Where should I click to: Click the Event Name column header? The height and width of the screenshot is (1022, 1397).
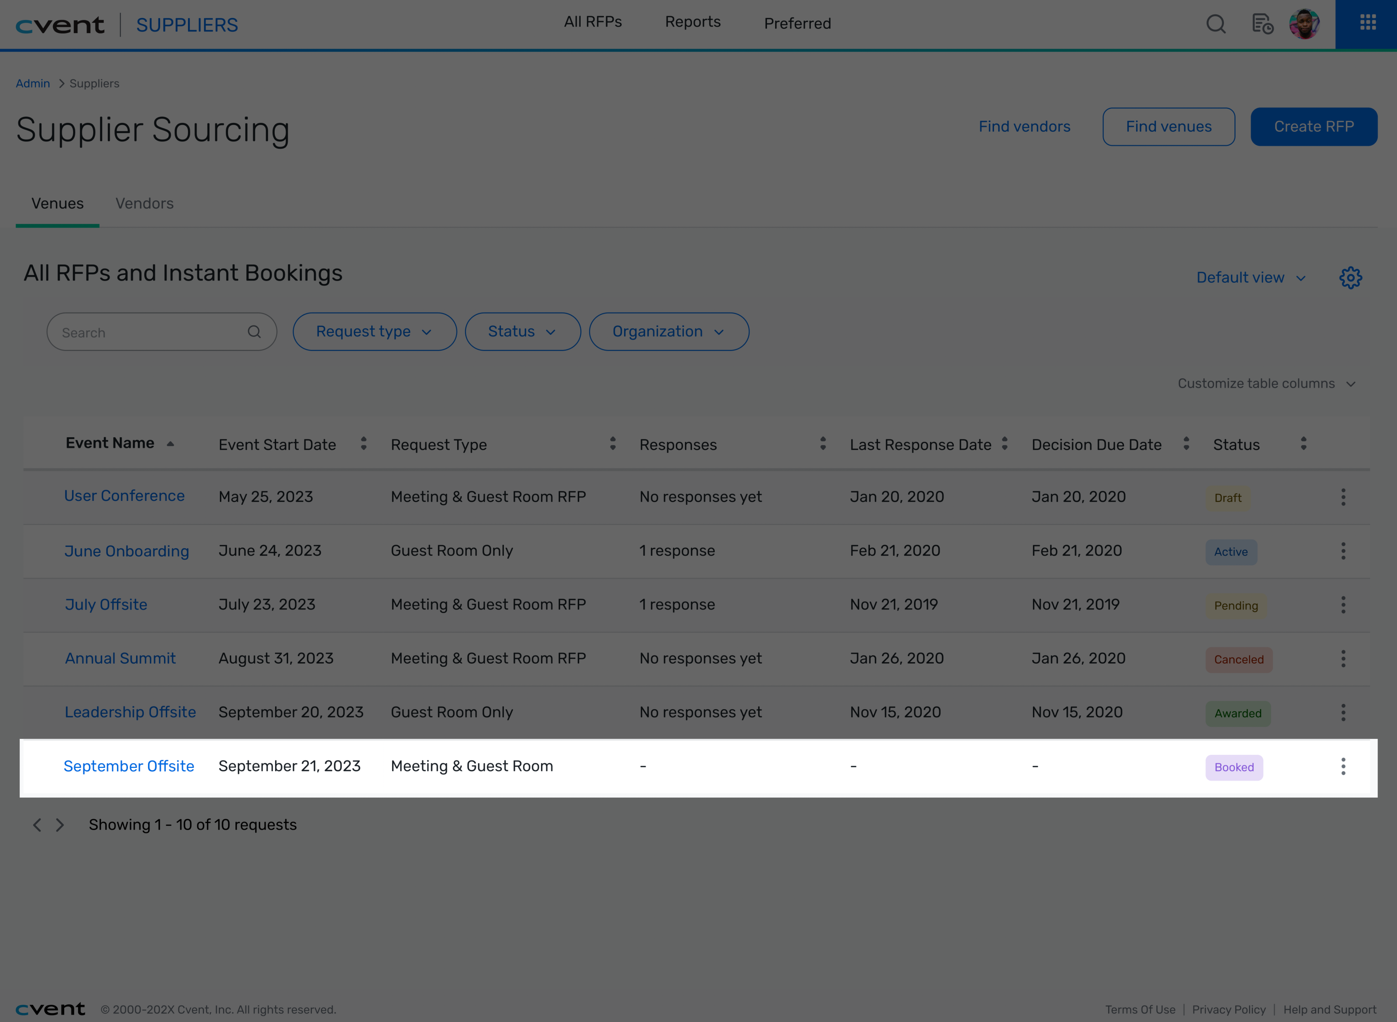110,443
